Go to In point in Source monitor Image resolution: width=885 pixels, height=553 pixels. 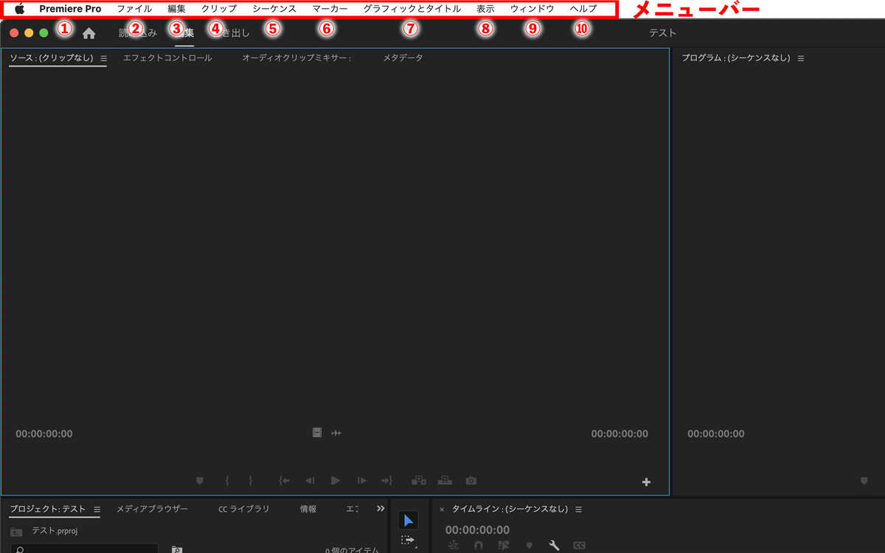[284, 481]
